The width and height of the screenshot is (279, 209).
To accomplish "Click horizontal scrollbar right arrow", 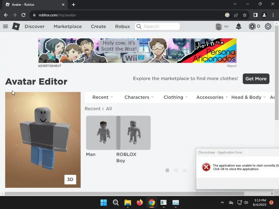I will [x=272, y=193].
